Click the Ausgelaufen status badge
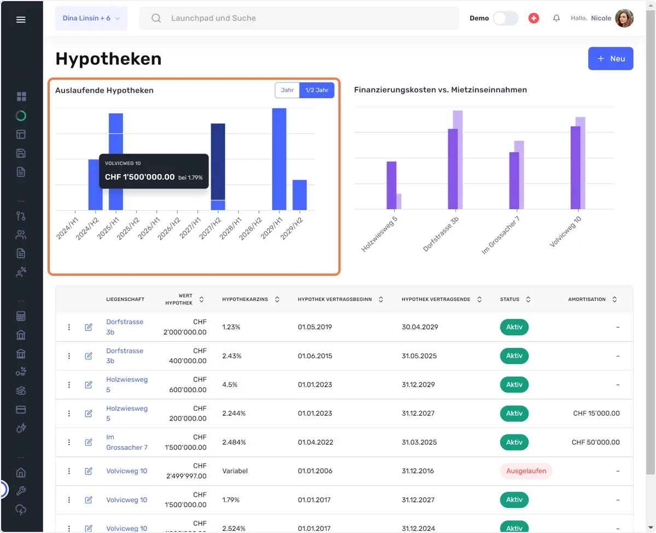Image resolution: width=656 pixels, height=533 pixels. click(526, 471)
